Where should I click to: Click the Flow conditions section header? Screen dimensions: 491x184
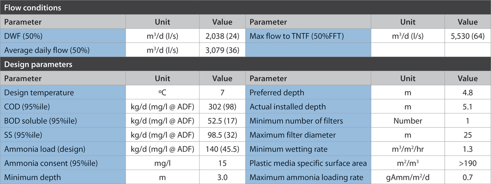27,7
